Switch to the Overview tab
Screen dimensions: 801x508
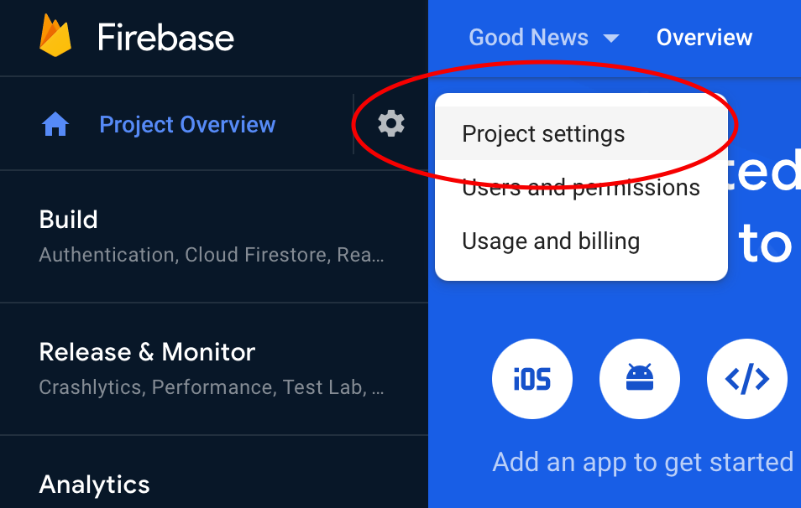[704, 37]
